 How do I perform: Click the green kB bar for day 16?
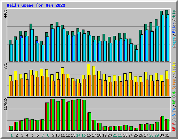[90, 122]
